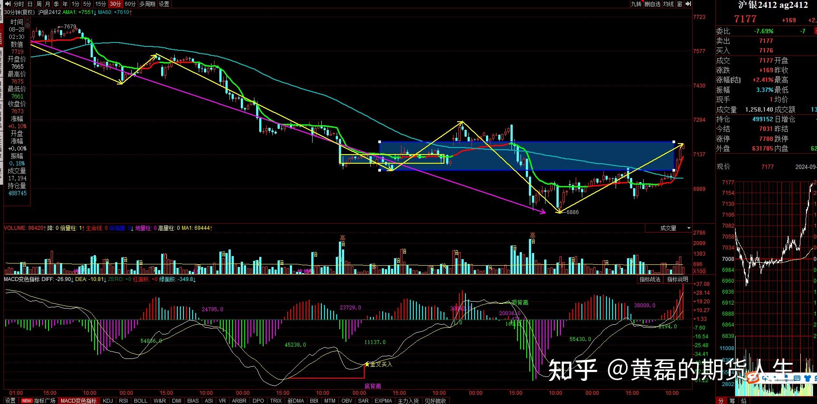Open 设置 in the top period toolbar

[x=164, y=4]
